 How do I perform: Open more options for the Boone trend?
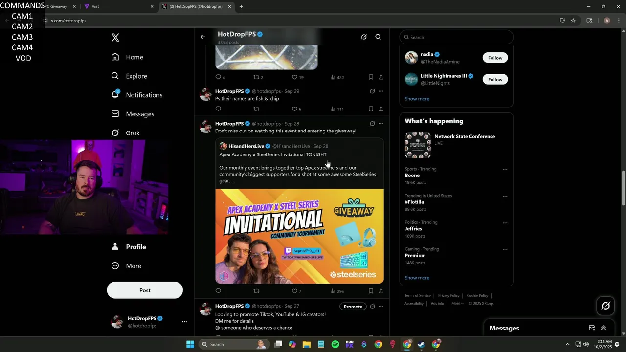[x=505, y=170]
